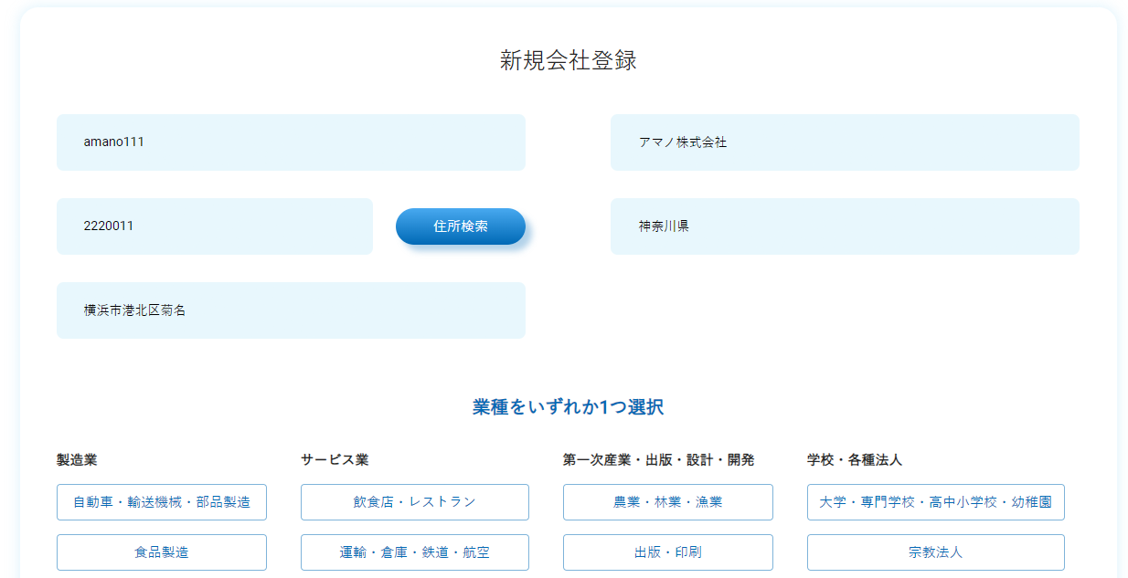1128x578 pixels.
Task: Pick the 運輸・倉庫・鉄道・航空 option
Action: point(415,552)
